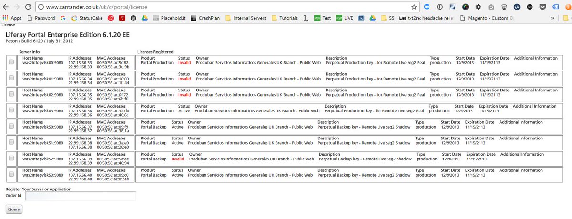Click the gray camera screenshot extension icon
572x219 pixels.
[491, 7]
